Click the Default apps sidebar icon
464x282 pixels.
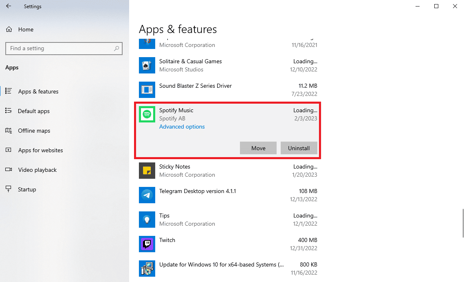click(x=8, y=111)
